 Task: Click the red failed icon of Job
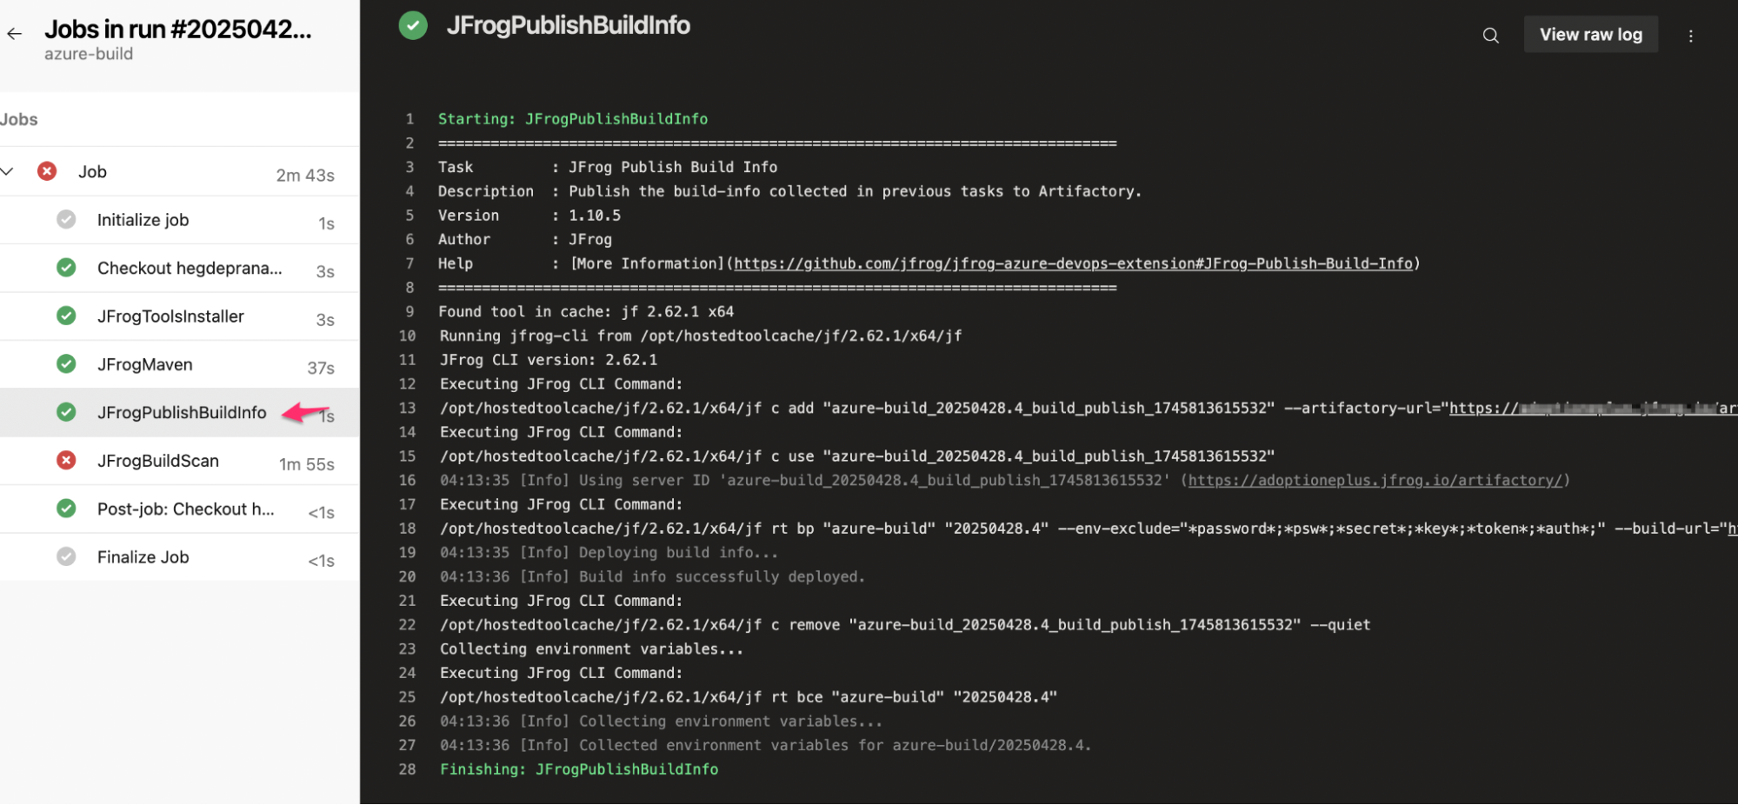(x=47, y=171)
